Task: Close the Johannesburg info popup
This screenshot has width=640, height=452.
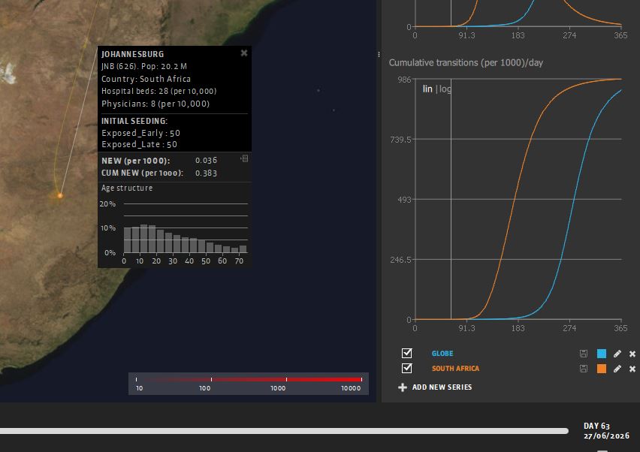Action: 244,53
